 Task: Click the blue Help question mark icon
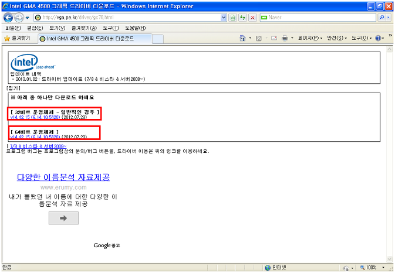pyautogui.click(x=378, y=38)
